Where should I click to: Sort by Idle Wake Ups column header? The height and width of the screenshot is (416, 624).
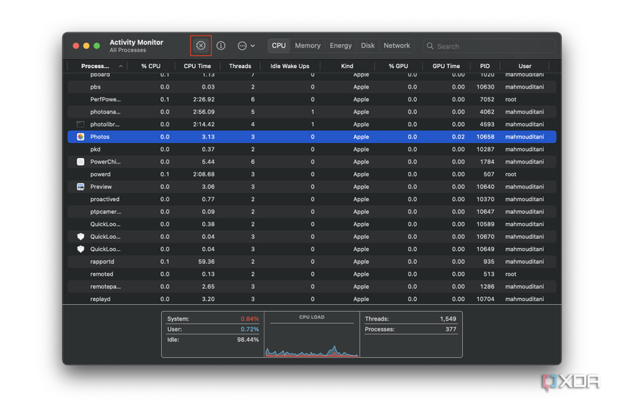tap(290, 66)
